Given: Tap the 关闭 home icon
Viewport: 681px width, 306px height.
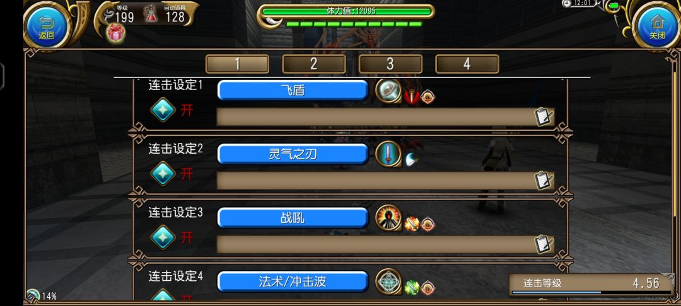Looking at the screenshot, I should [656, 26].
